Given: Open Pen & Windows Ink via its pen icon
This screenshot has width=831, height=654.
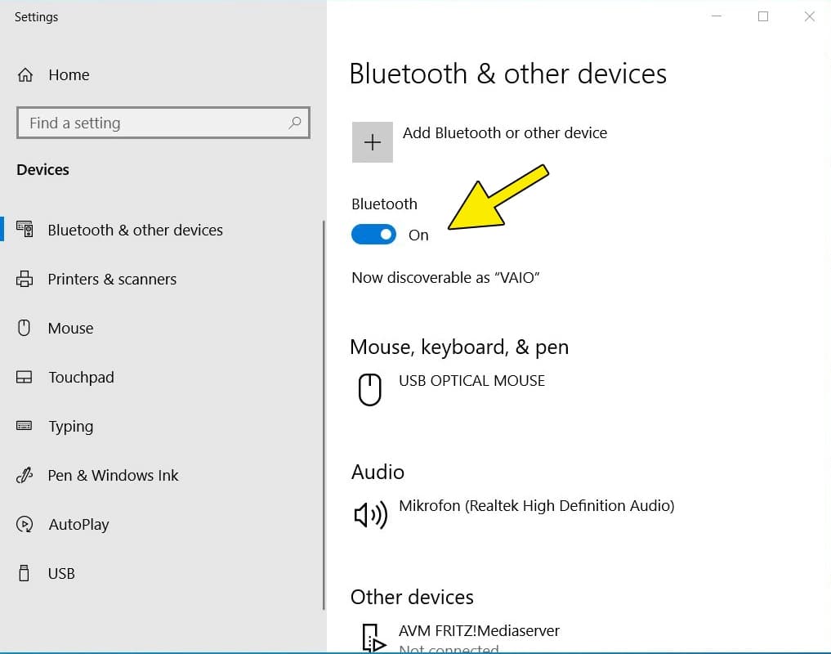Looking at the screenshot, I should point(25,475).
